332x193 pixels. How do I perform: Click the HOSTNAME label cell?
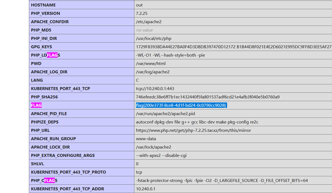43,5
